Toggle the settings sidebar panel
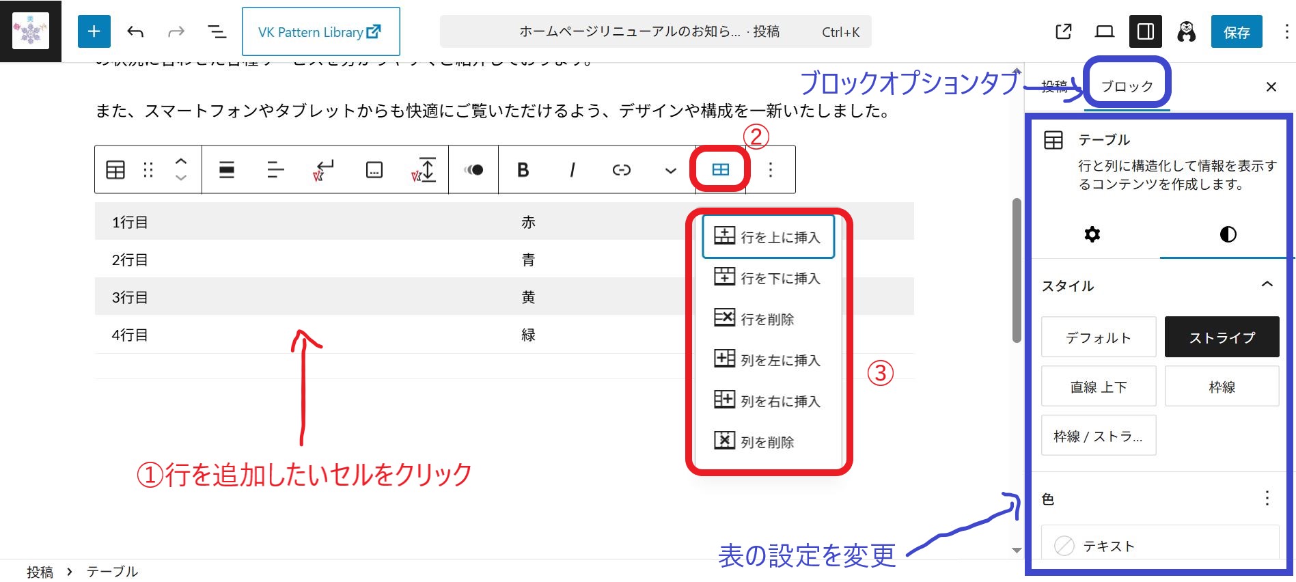 click(1145, 31)
